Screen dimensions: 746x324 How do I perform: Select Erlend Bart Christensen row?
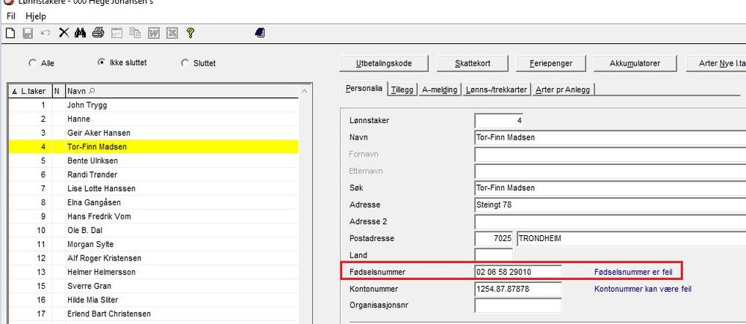(x=153, y=314)
